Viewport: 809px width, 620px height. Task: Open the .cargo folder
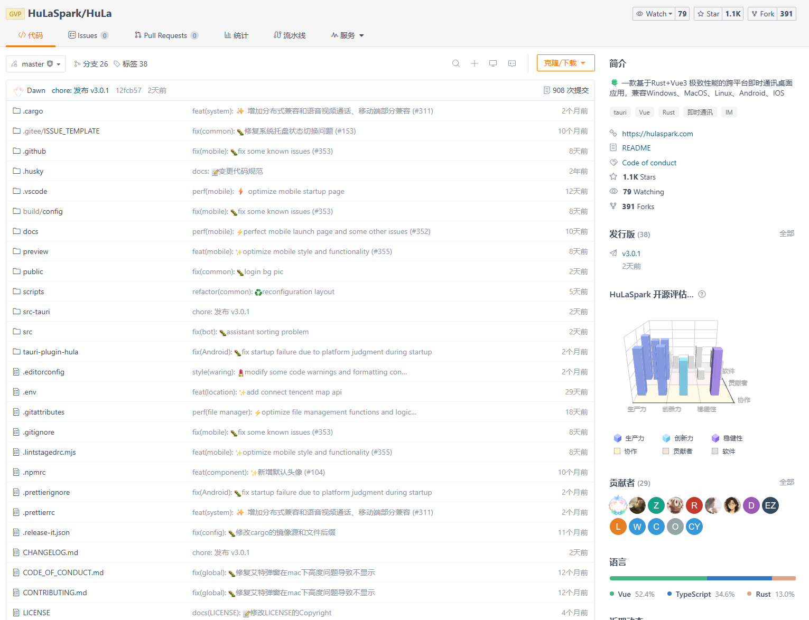33,111
